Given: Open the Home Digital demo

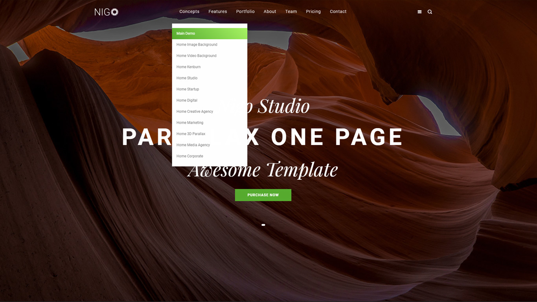Looking at the screenshot, I should click(210, 100).
